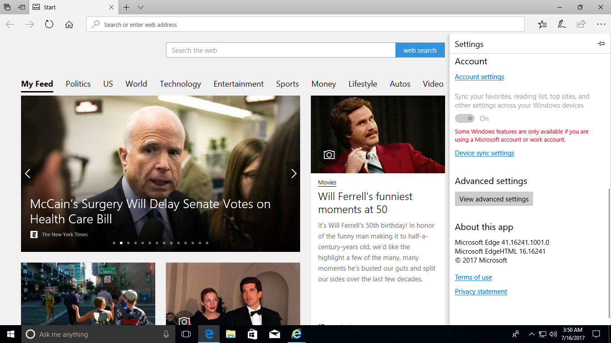The width and height of the screenshot is (611, 343).
Task: Close the Start tab
Action: (111, 7)
